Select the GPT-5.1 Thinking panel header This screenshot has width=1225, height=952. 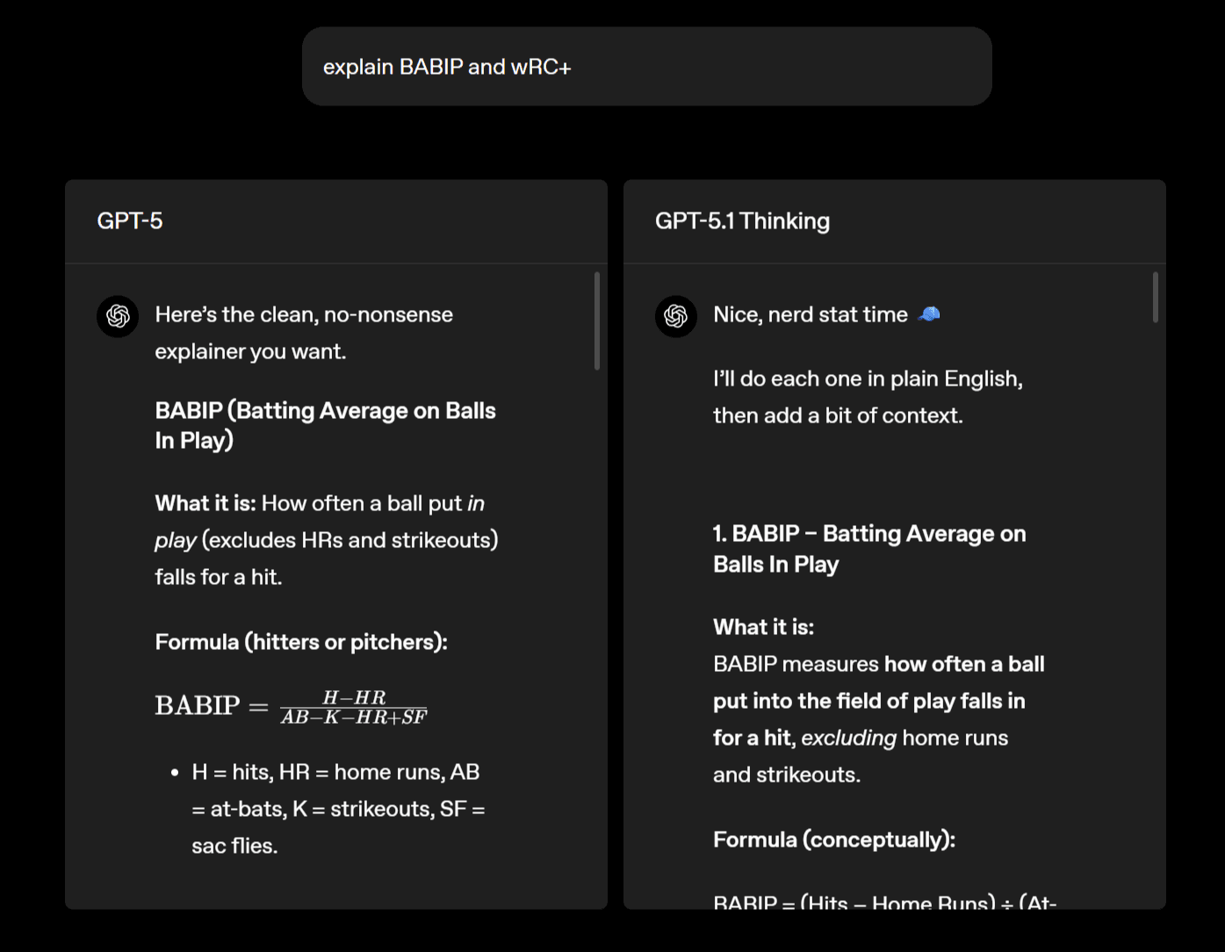pyautogui.click(x=742, y=220)
